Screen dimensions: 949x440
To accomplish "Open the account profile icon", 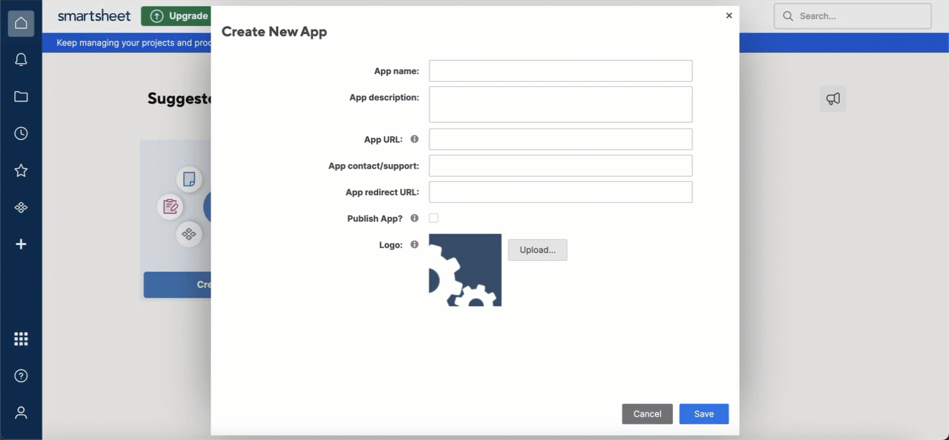I will tap(21, 412).
